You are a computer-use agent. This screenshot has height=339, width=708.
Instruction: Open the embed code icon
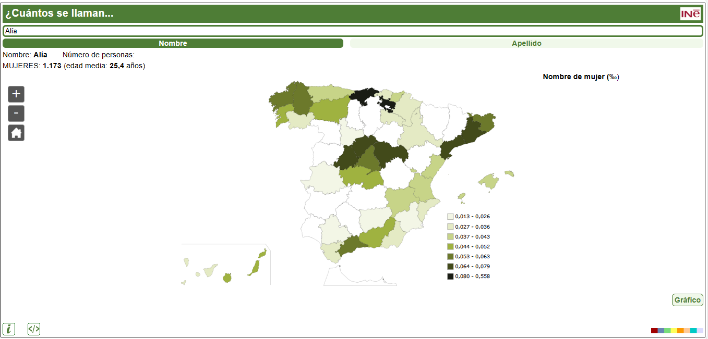(x=34, y=329)
